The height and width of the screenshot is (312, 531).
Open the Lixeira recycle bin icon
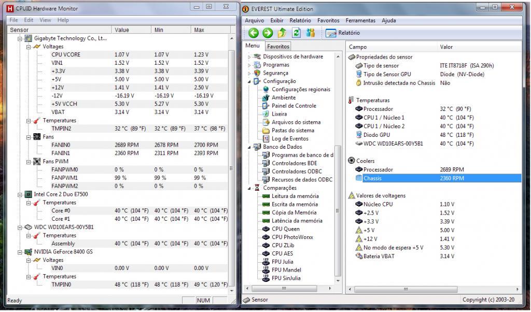[x=266, y=114]
